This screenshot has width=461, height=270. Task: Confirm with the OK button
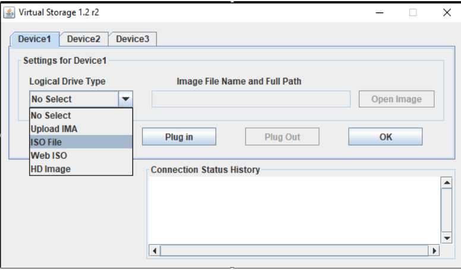pyautogui.click(x=385, y=137)
